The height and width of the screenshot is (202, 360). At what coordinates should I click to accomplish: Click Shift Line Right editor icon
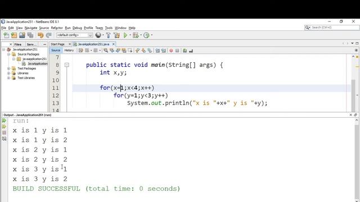pos(164,50)
